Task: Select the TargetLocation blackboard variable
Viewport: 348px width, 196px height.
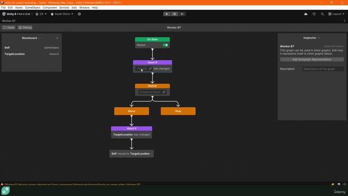Action: [32, 54]
